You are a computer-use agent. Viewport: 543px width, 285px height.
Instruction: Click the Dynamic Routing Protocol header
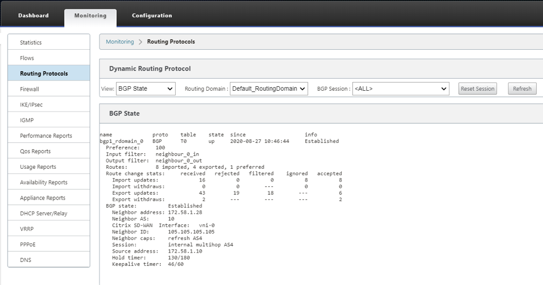pos(150,69)
